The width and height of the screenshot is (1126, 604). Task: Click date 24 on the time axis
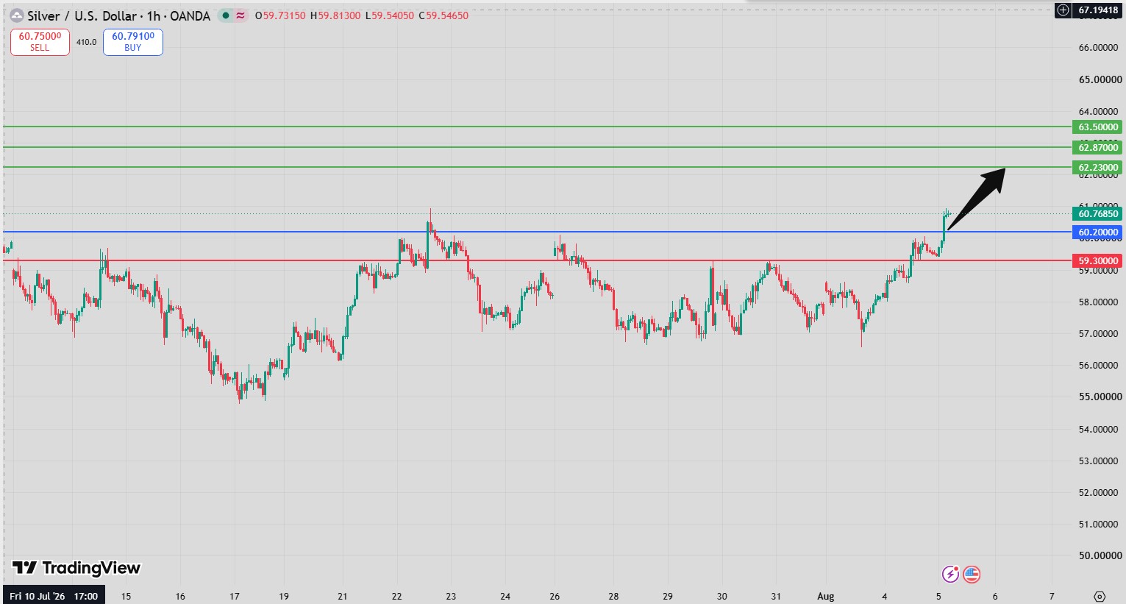click(505, 597)
